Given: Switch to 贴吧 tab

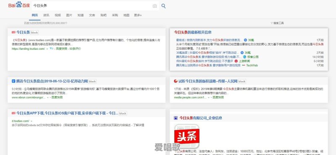Looking at the screenshot, I should click(103, 15).
